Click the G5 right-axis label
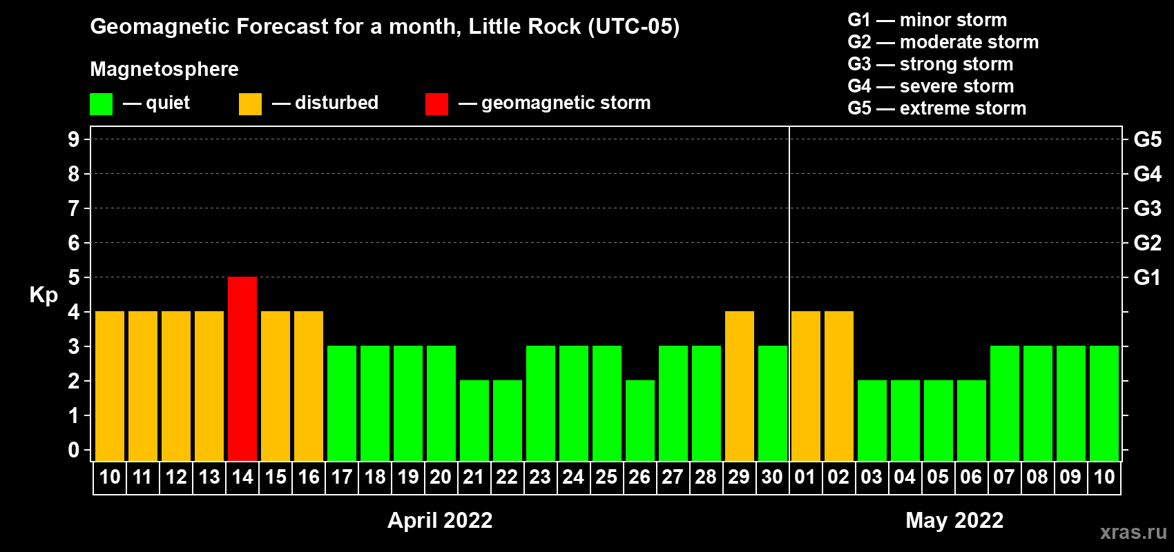Image resolution: width=1174 pixels, height=552 pixels. coord(1148,139)
